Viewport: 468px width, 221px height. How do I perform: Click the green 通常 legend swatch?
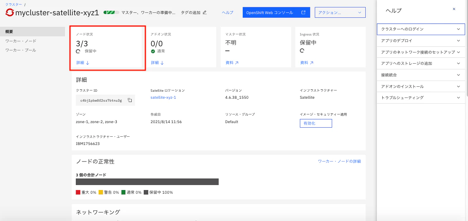pos(123,192)
